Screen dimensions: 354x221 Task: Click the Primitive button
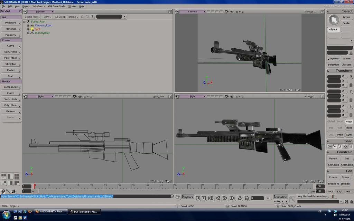(x=11, y=23)
